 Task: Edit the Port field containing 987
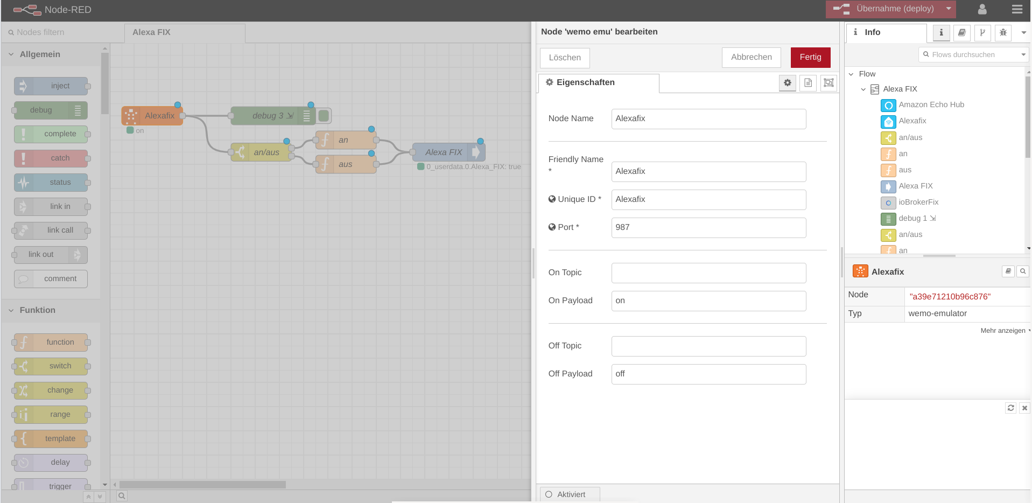pos(708,227)
